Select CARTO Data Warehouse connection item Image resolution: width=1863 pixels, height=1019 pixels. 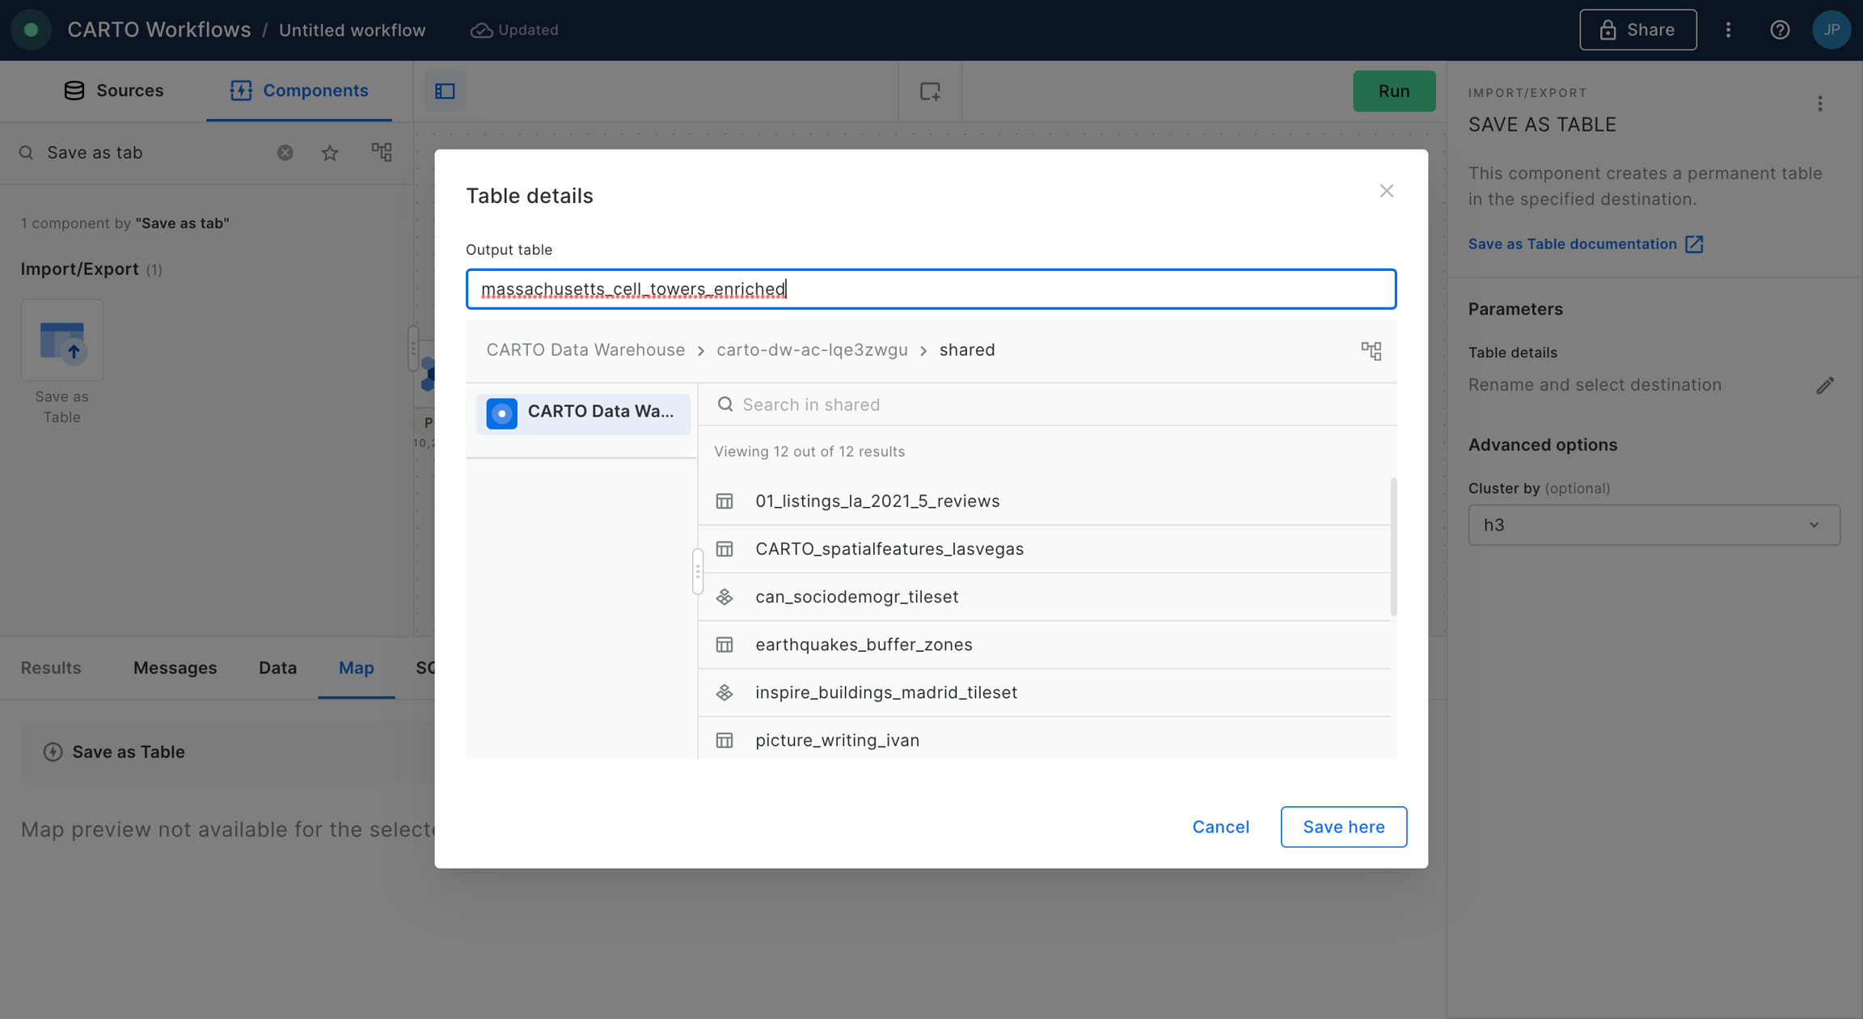coord(582,412)
